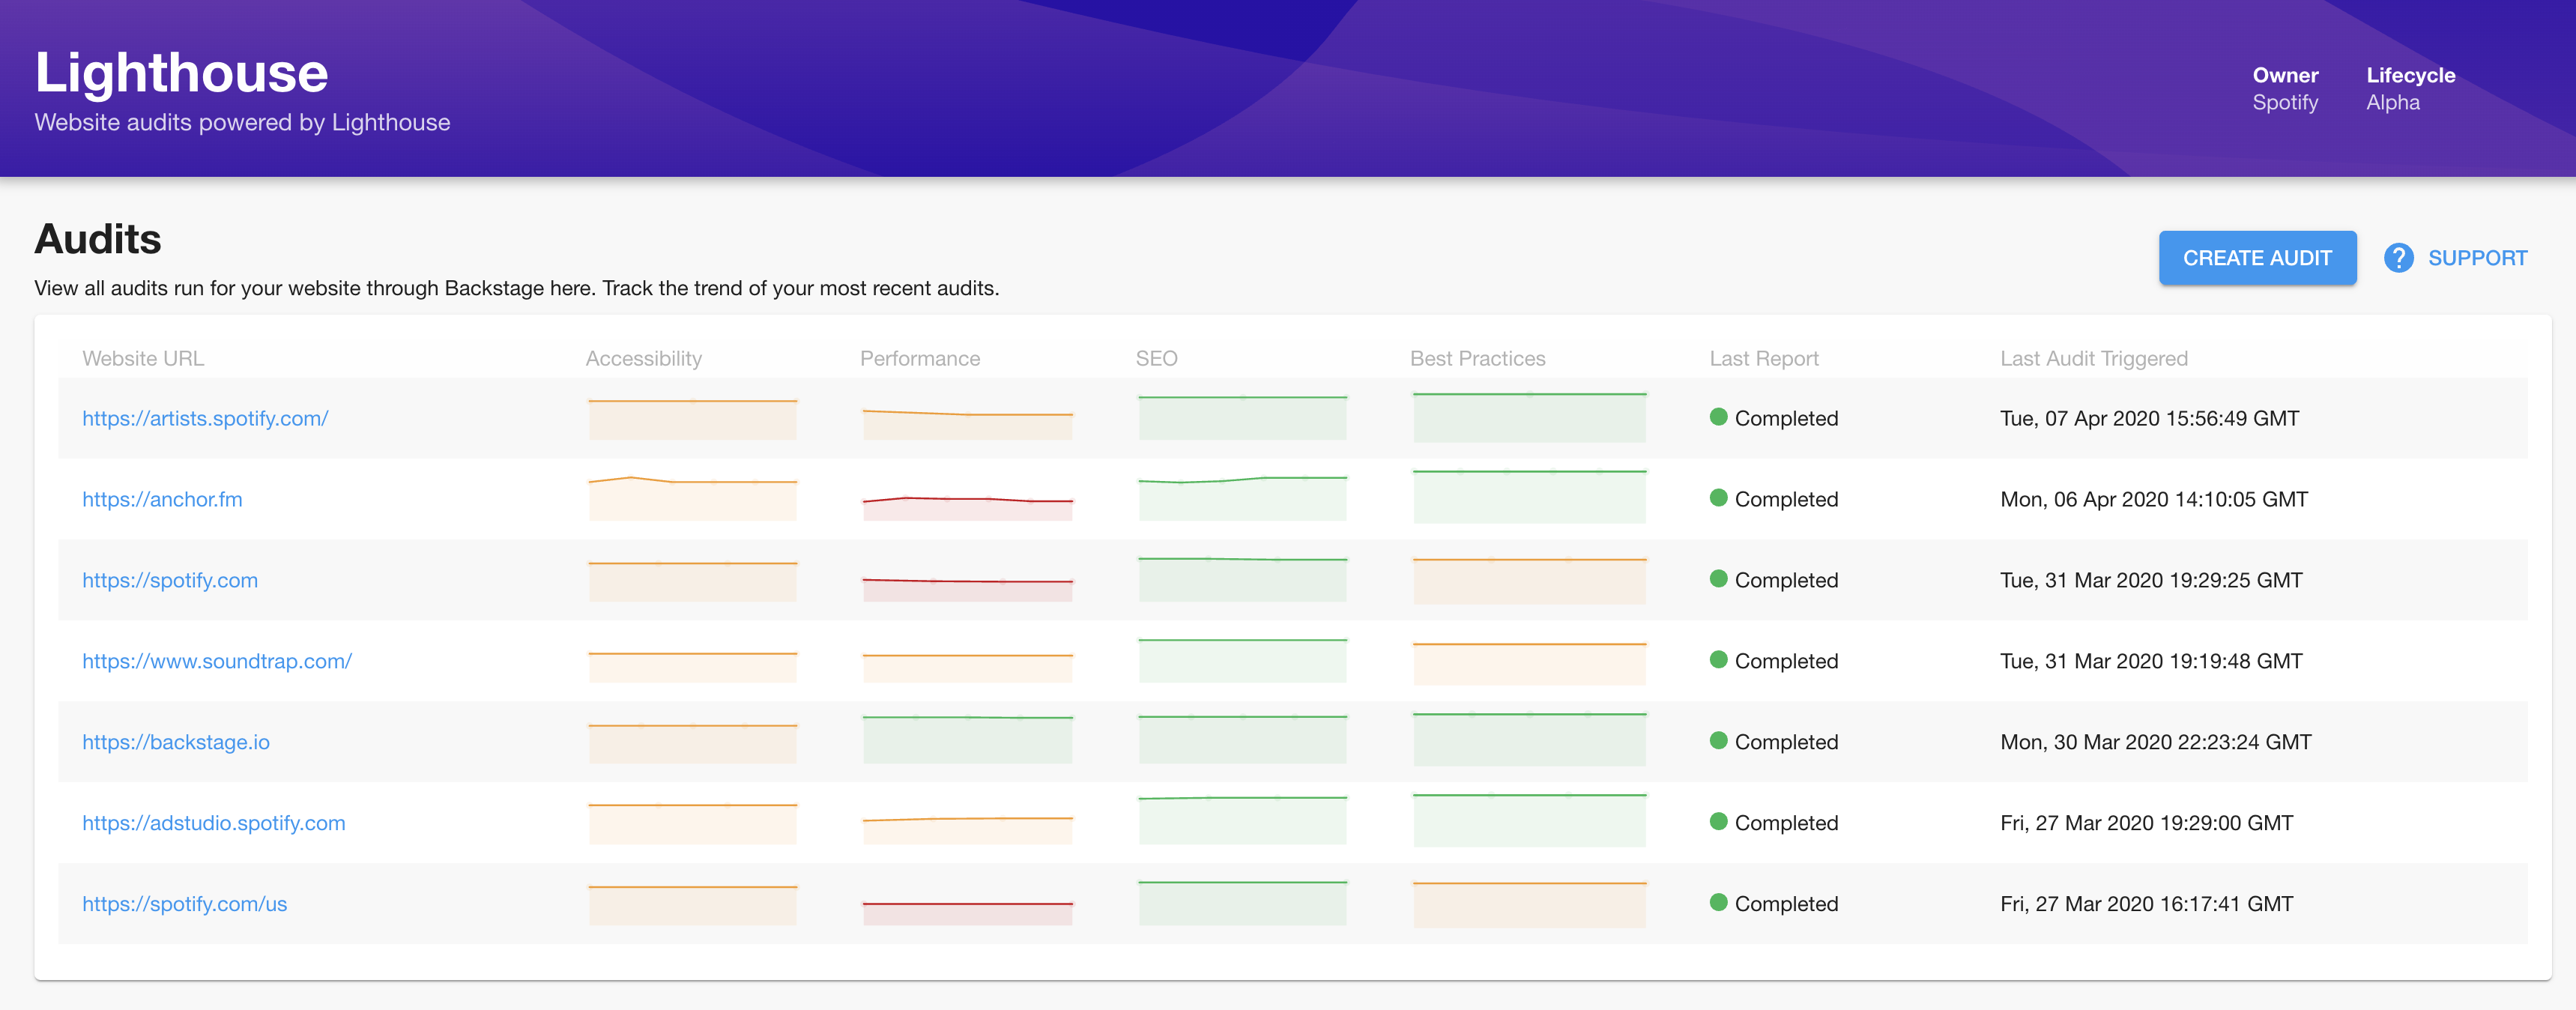Click green Completed status dot for anchor.fm
This screenshot has width=2576, height=1010.
click(x=1718, y=498)
